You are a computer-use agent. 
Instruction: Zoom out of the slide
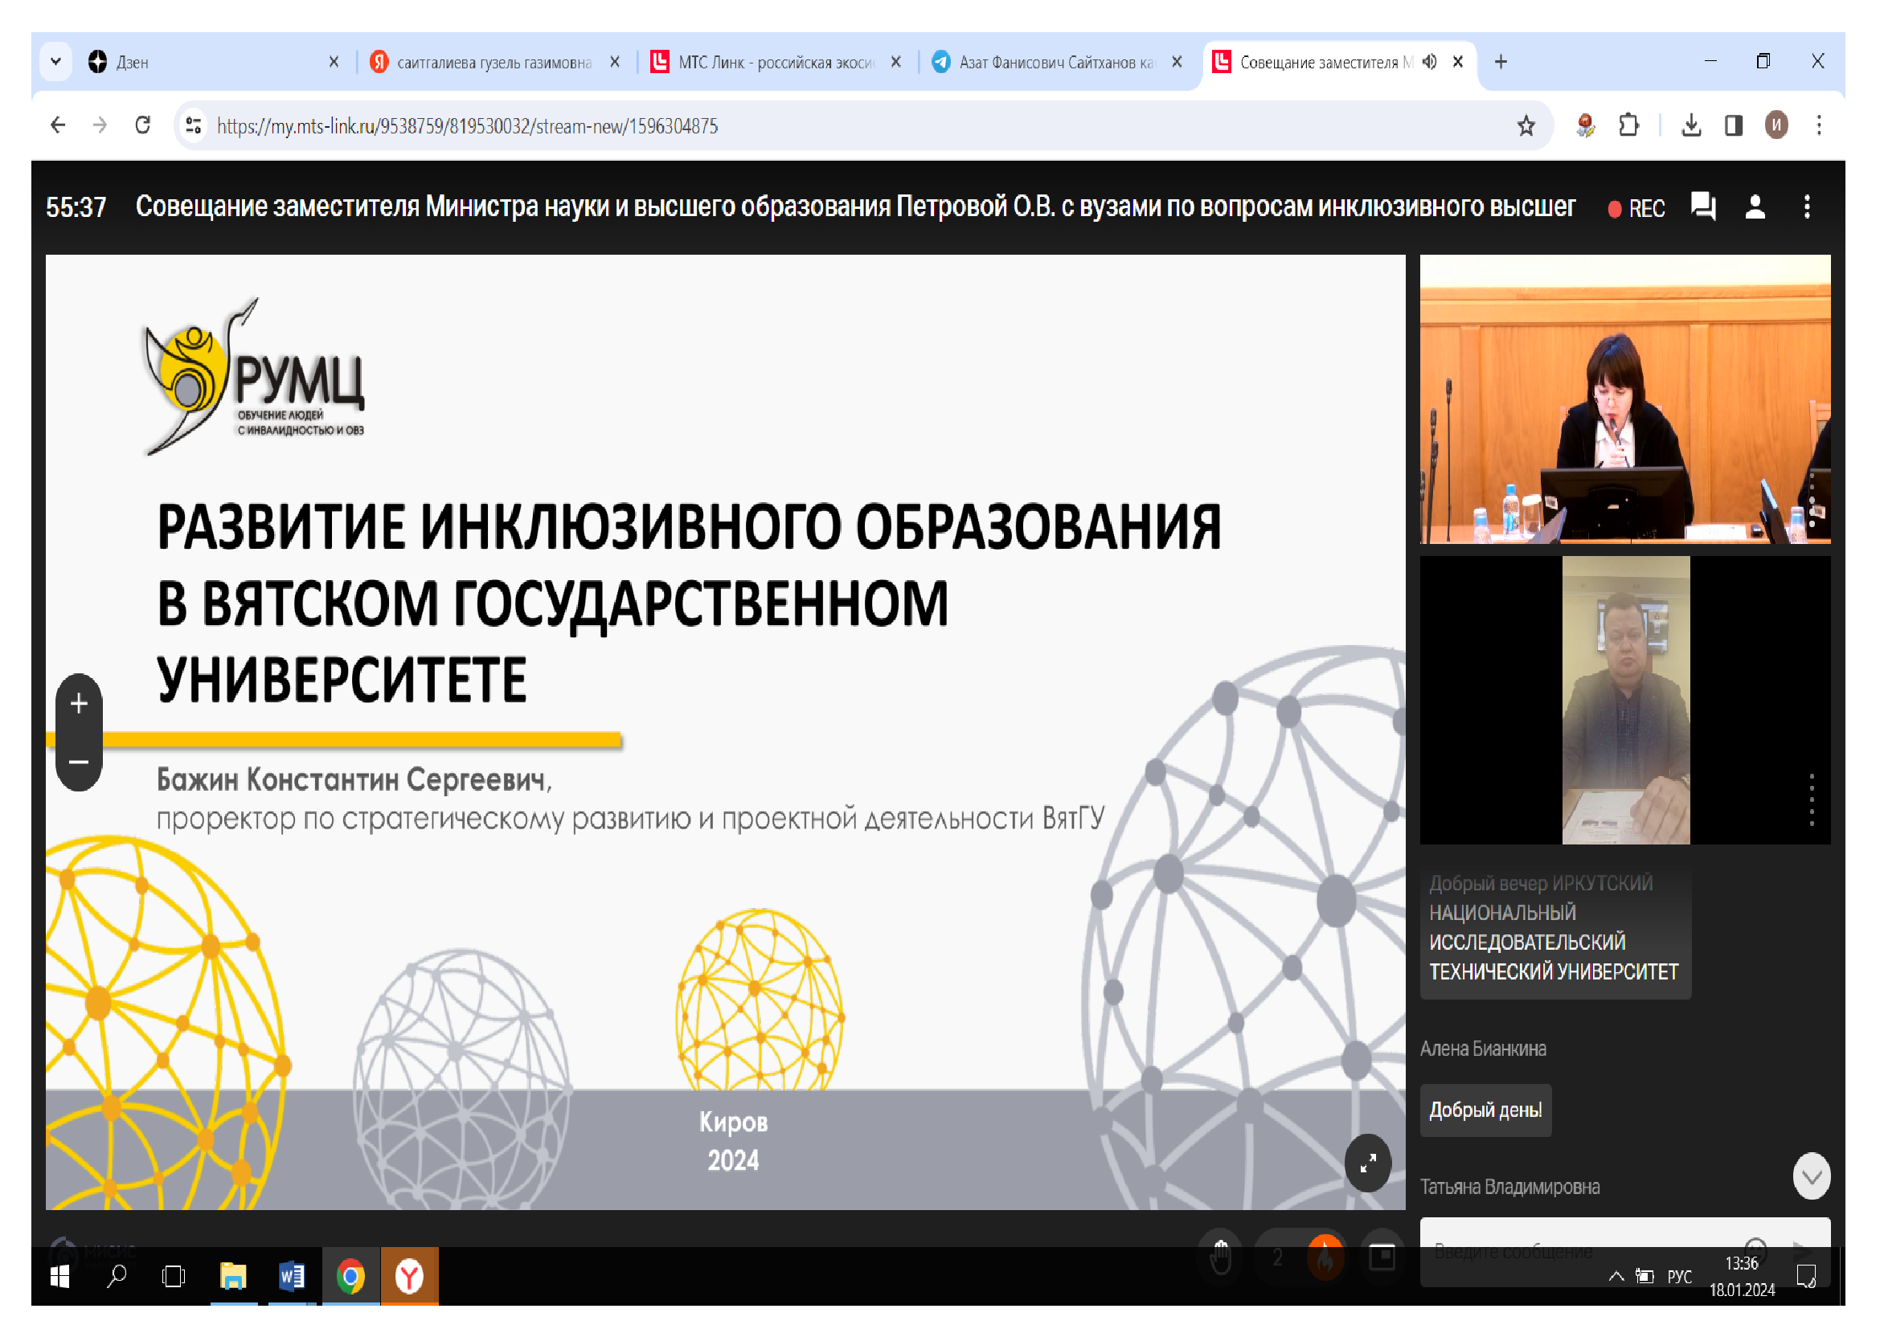(x=79, y=762)
